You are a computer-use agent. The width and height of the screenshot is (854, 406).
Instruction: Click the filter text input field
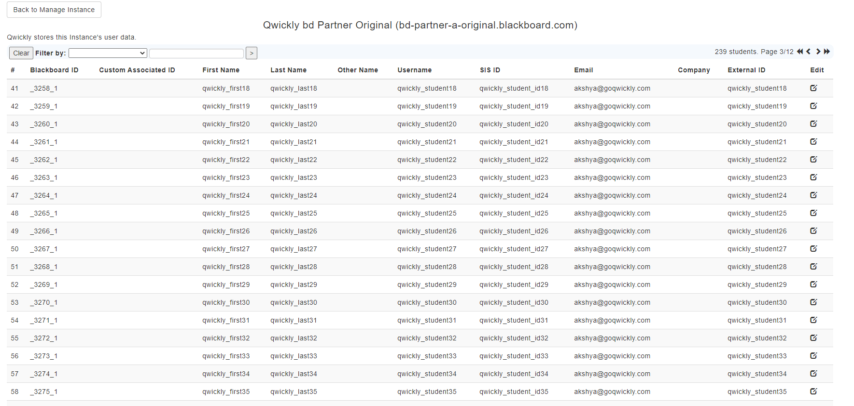point(196,53)
